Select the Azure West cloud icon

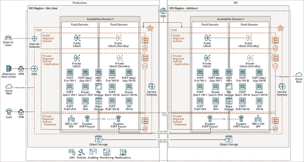coord(9,87)
